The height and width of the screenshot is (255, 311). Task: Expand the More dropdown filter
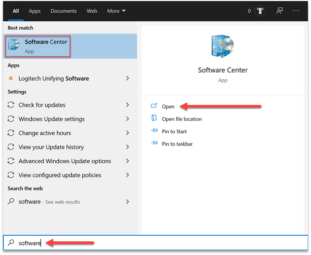point(116,11)
